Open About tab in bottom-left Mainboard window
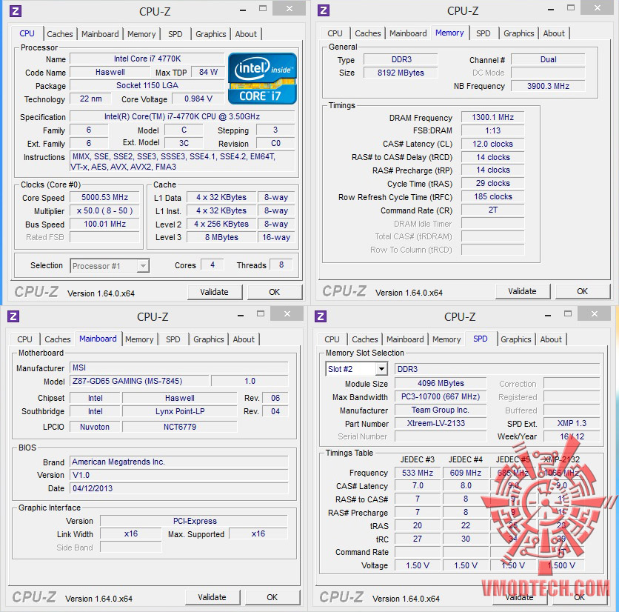This screenshot has height=612, width=619. point(244,339)
